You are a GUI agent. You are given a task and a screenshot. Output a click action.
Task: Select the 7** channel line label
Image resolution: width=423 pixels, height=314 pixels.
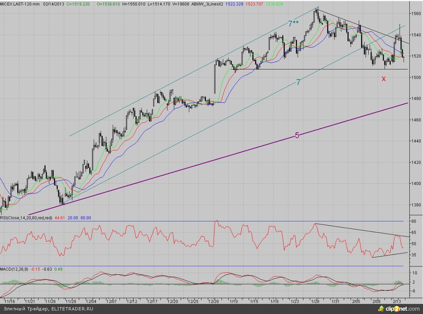point(294,24)
